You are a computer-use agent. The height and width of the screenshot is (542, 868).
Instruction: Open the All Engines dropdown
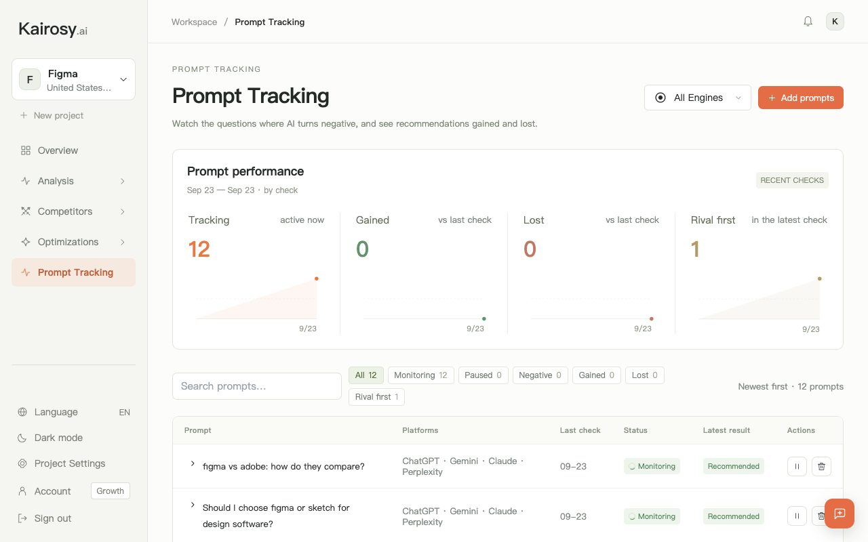tap(698, 98)
